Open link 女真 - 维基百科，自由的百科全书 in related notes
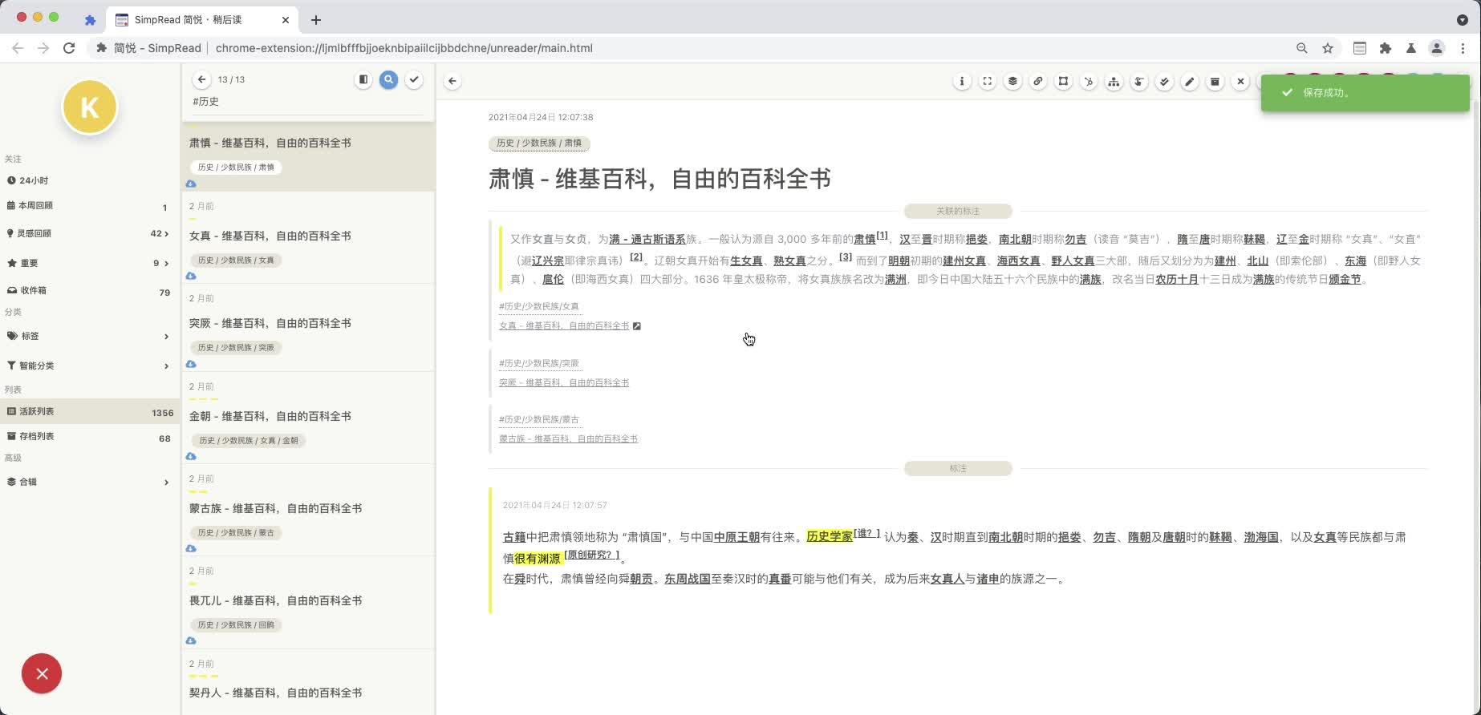The image size is (1481, 715). coord(564,325)
